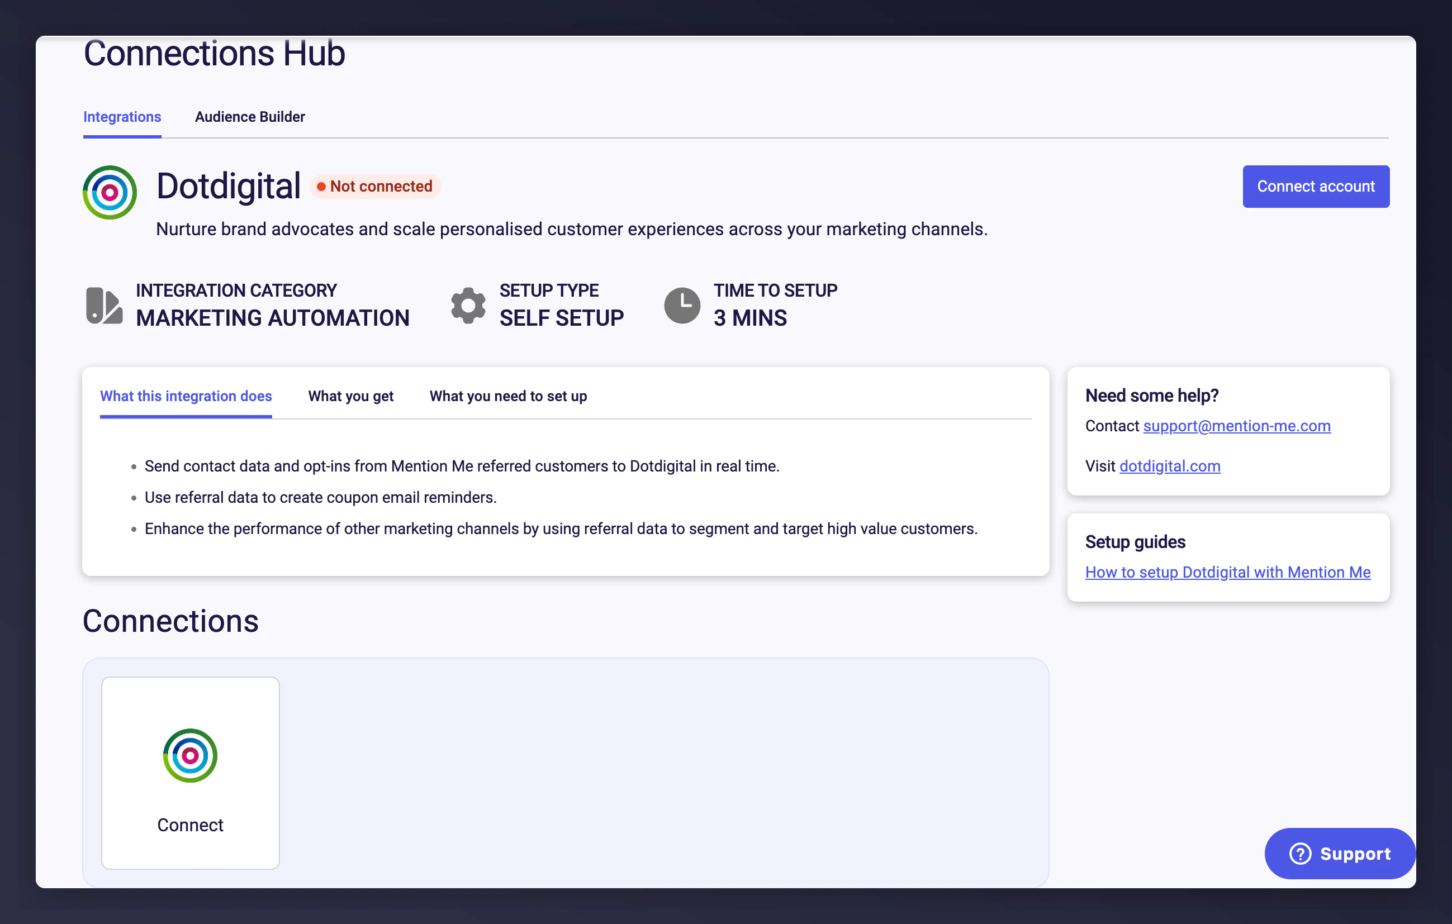Click the TIME TO SETUP label
Image resolution: width=1452 pixels, height=924 pixels.
[775, 290]
